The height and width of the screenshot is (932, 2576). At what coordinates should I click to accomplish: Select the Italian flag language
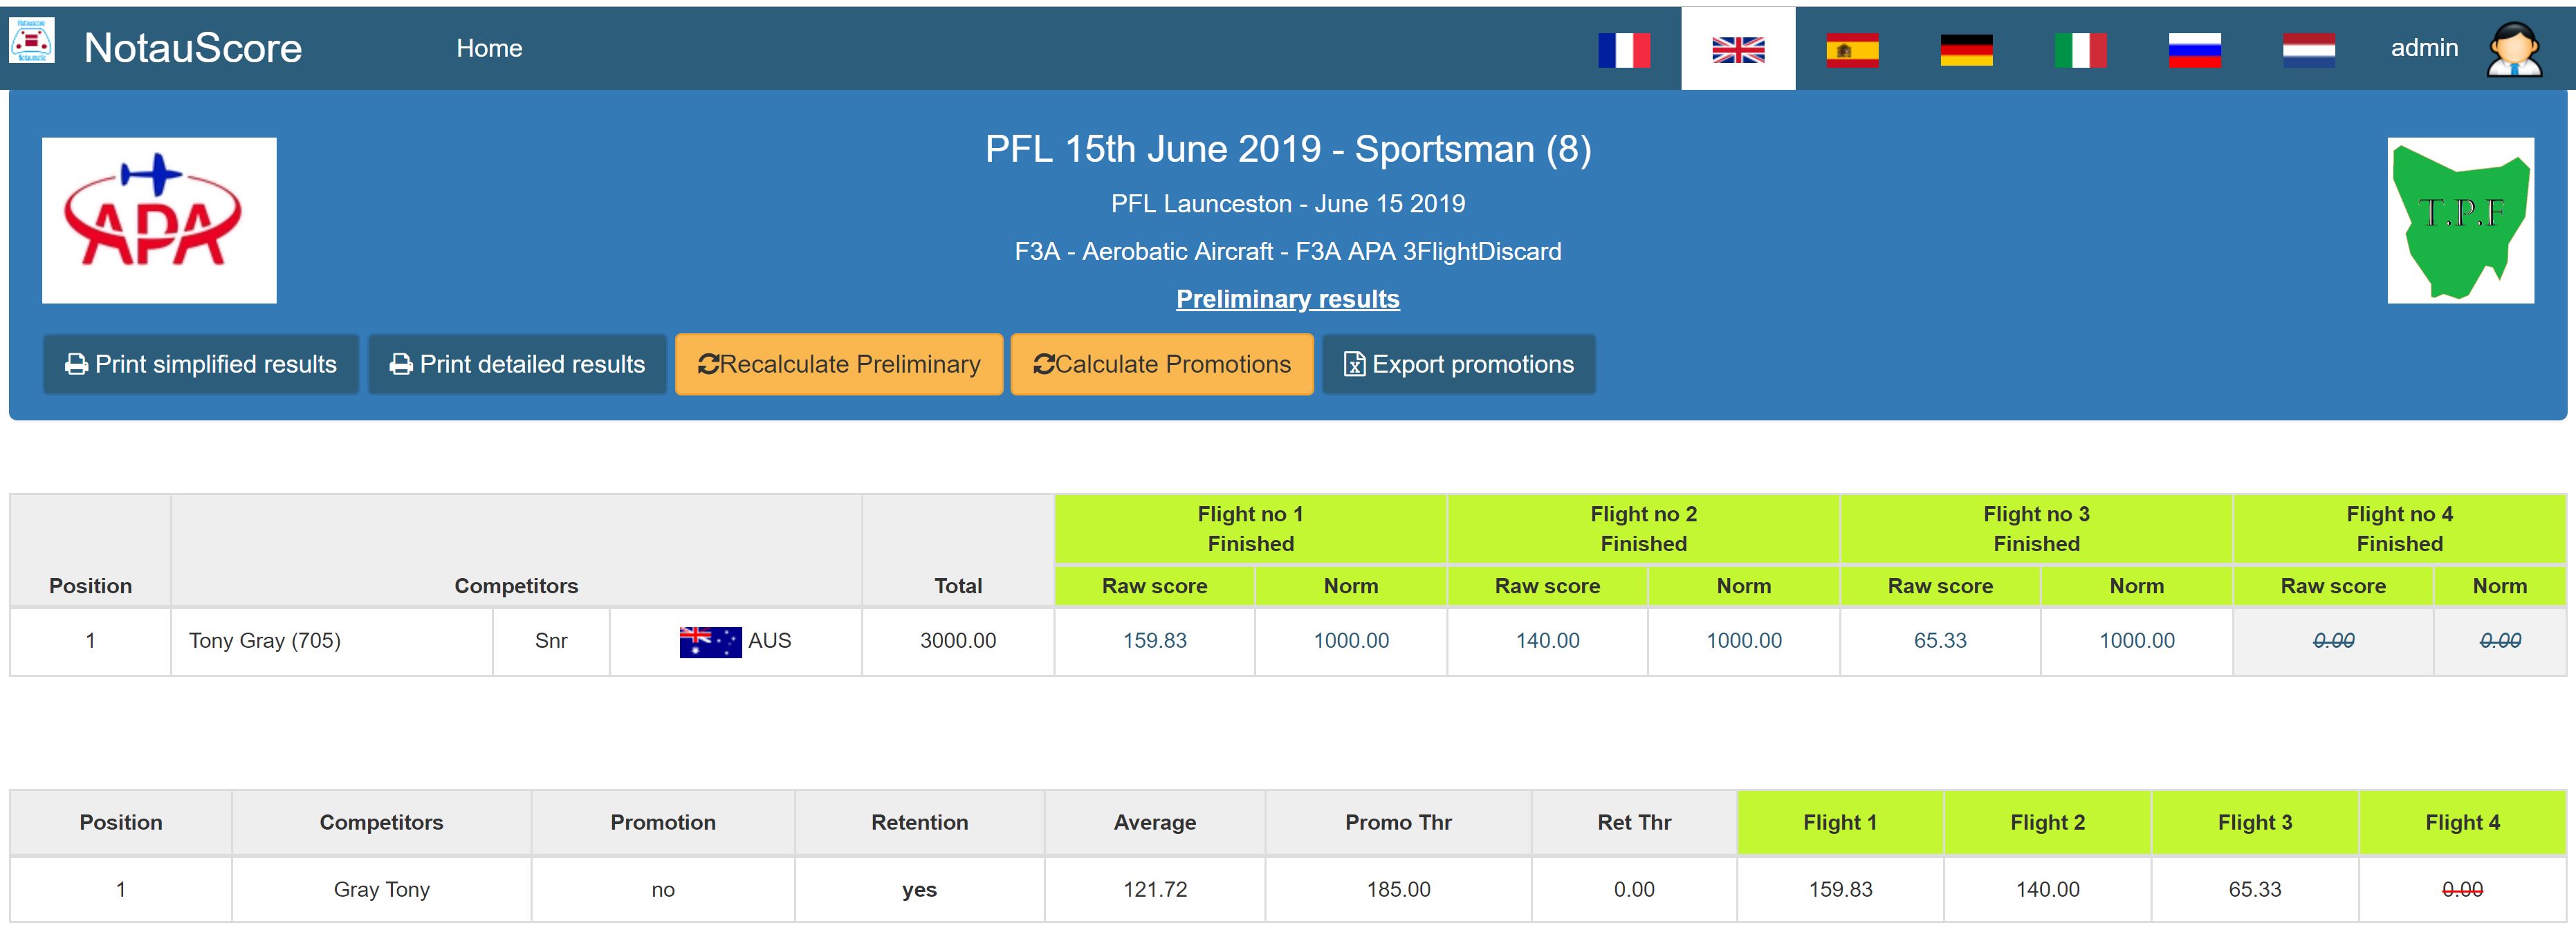tap(2080, 50)
